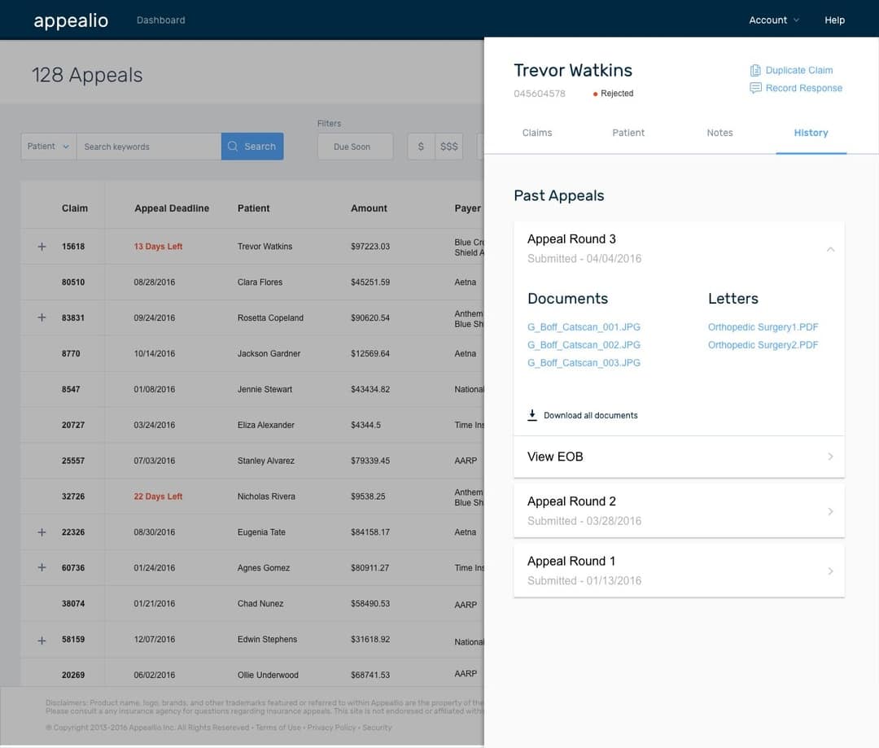This screenshot has height=748, width=879.
Task: Click the magnifier icon in Search button
Action: point(233,147)
